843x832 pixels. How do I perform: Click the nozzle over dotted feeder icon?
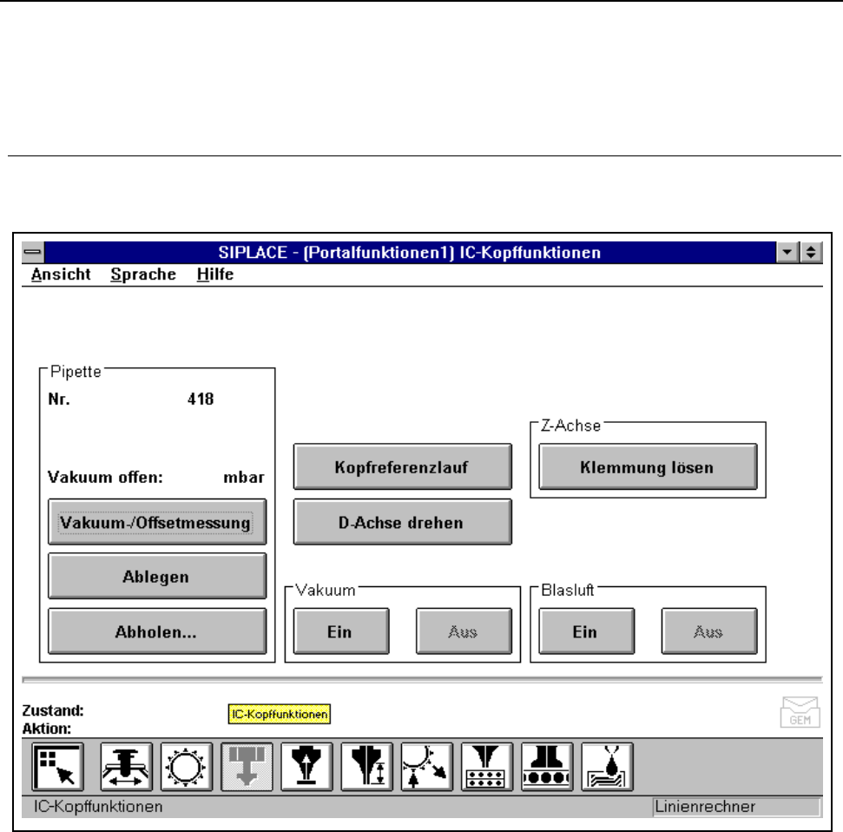point(488,767)
